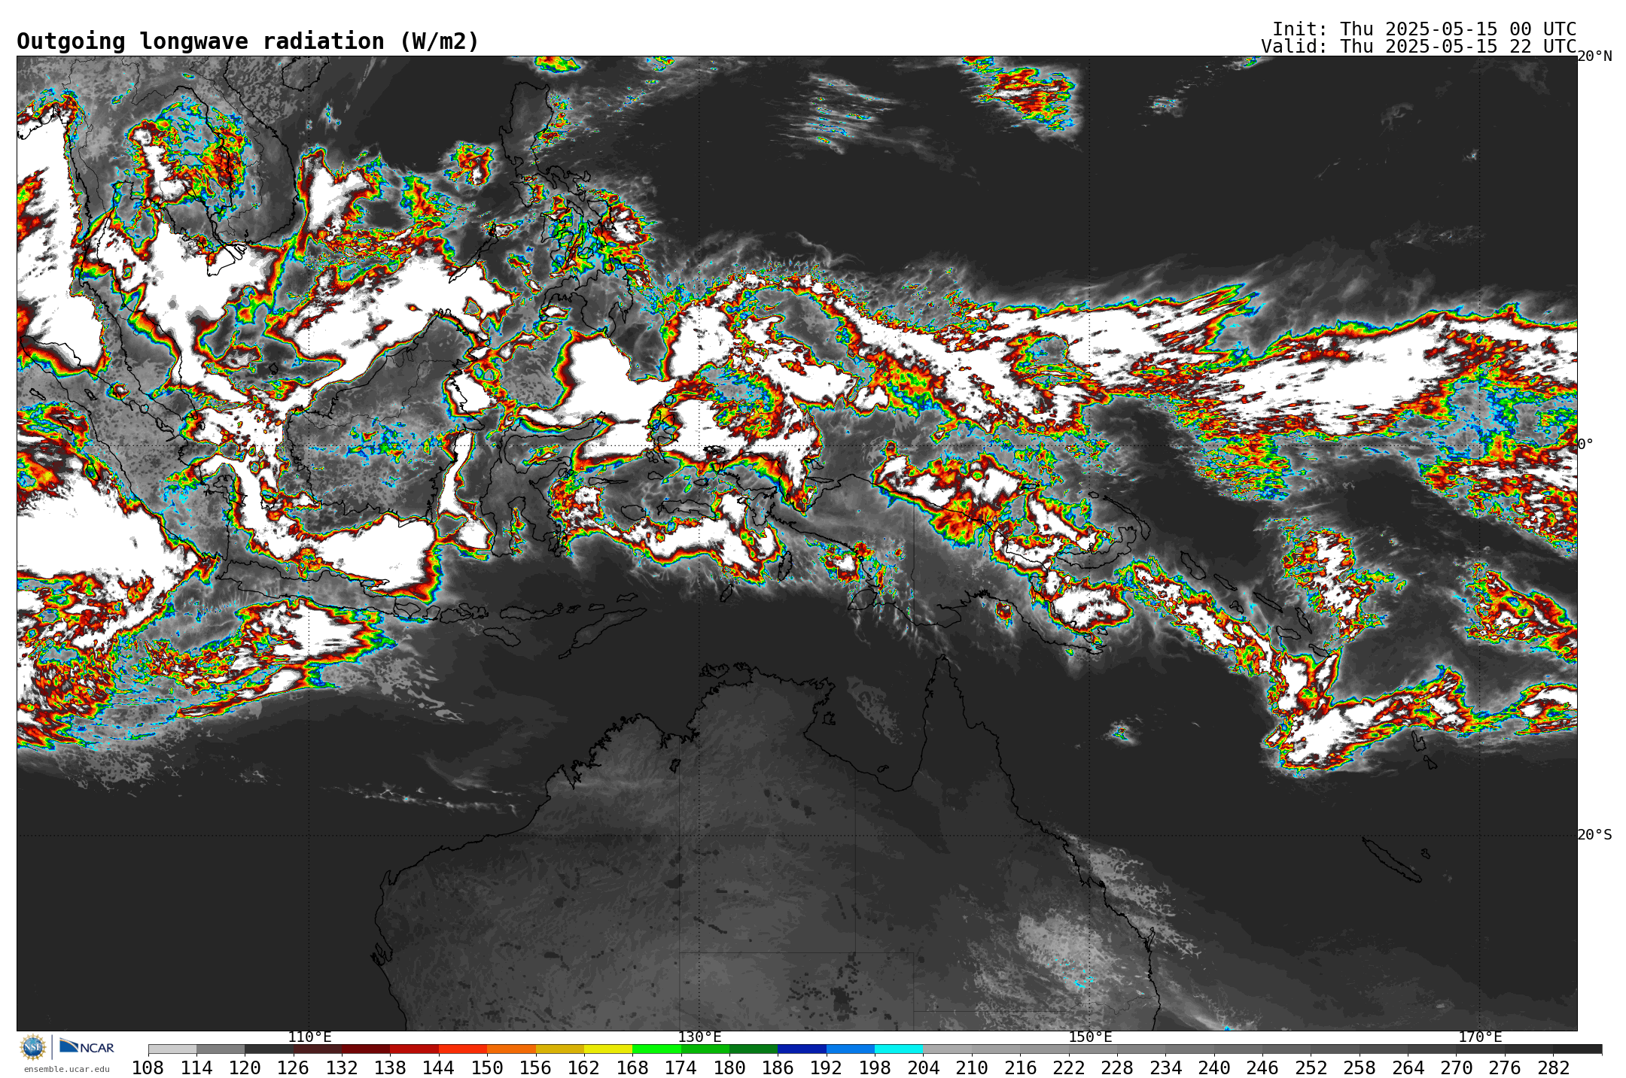The image size is (1626, 1078).
Task: Pick the light gray 108–114 colorbar swatch
Action: click(x=172, y=1049)
